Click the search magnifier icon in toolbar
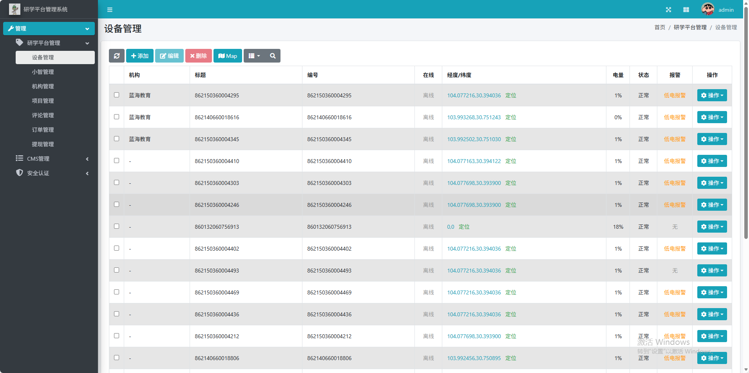Image resolution: width=749 pixels, height=373 pixels. (x=273, y=56)
